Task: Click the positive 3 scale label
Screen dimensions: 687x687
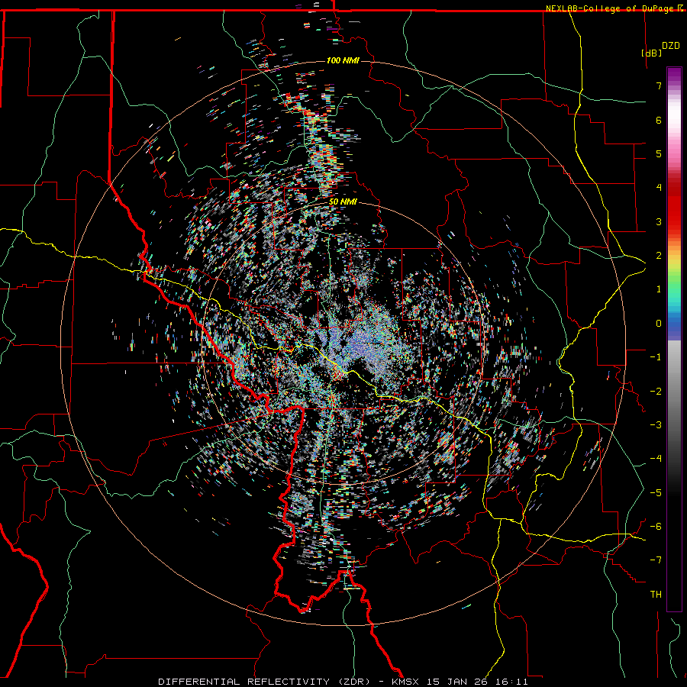Action: [659, 221]
